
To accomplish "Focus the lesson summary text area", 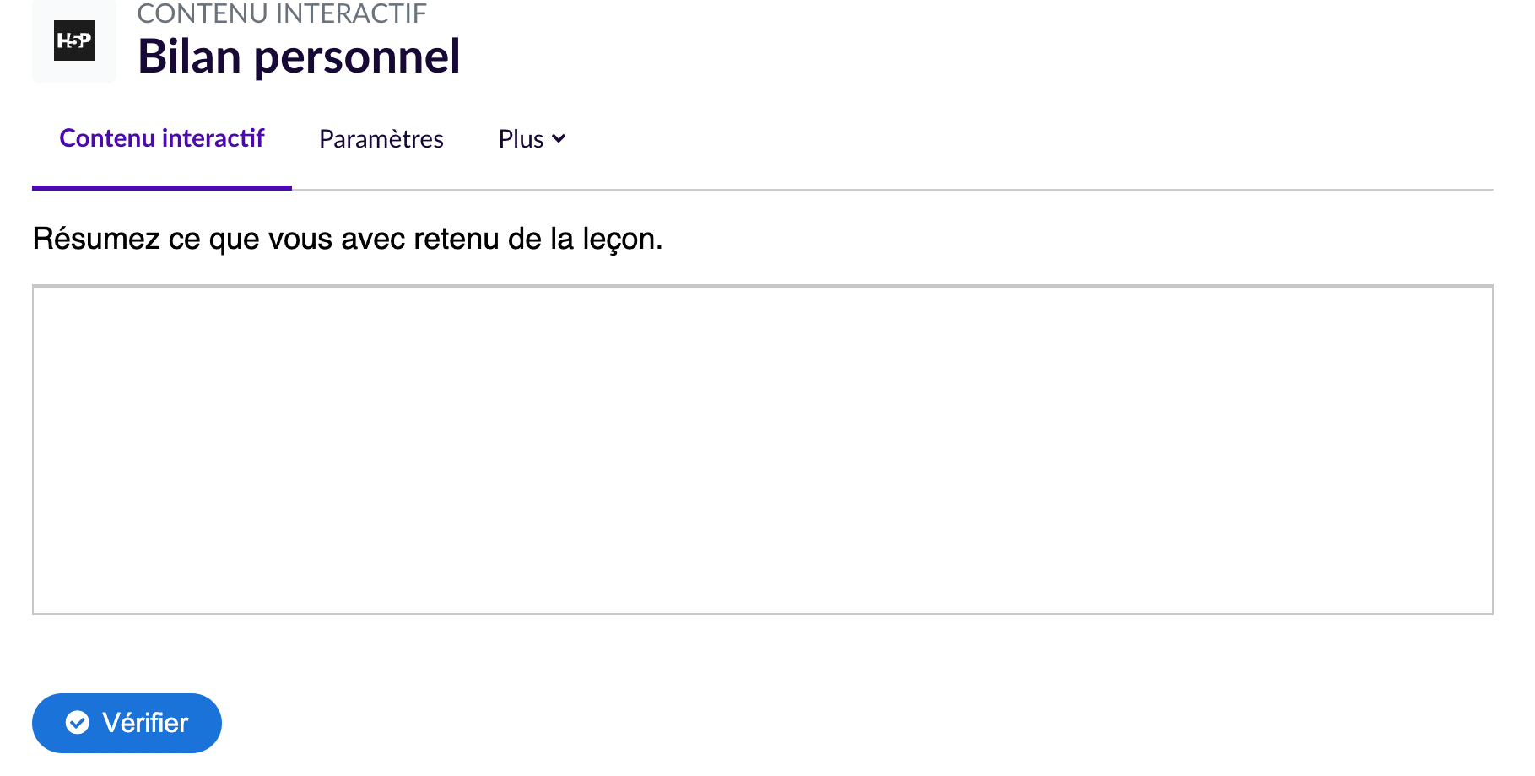I will 762,450.
